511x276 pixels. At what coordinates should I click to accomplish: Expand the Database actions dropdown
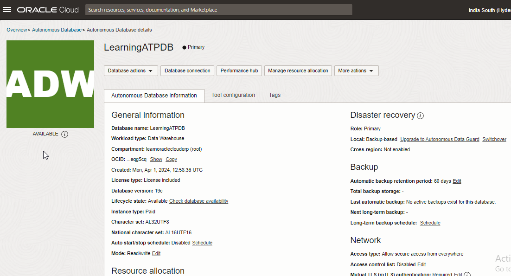click(x=131, y=71)
